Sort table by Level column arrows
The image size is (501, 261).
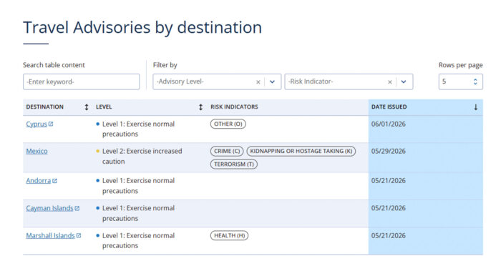[x=200, y=107]
